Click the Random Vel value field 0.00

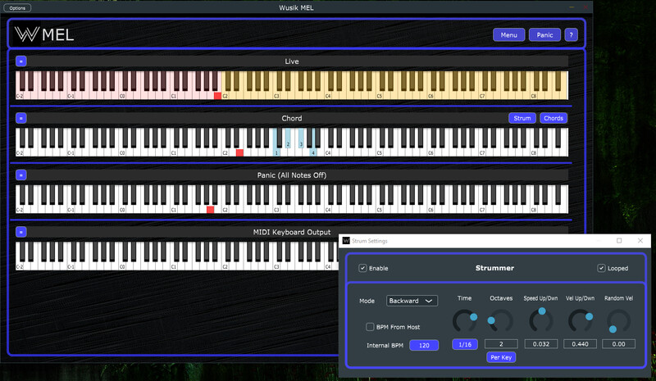[619, 344]
